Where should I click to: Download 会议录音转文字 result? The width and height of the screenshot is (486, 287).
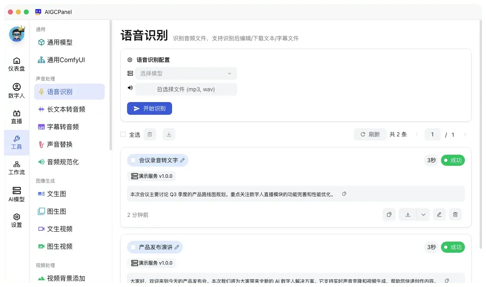(x=408, y=214)
